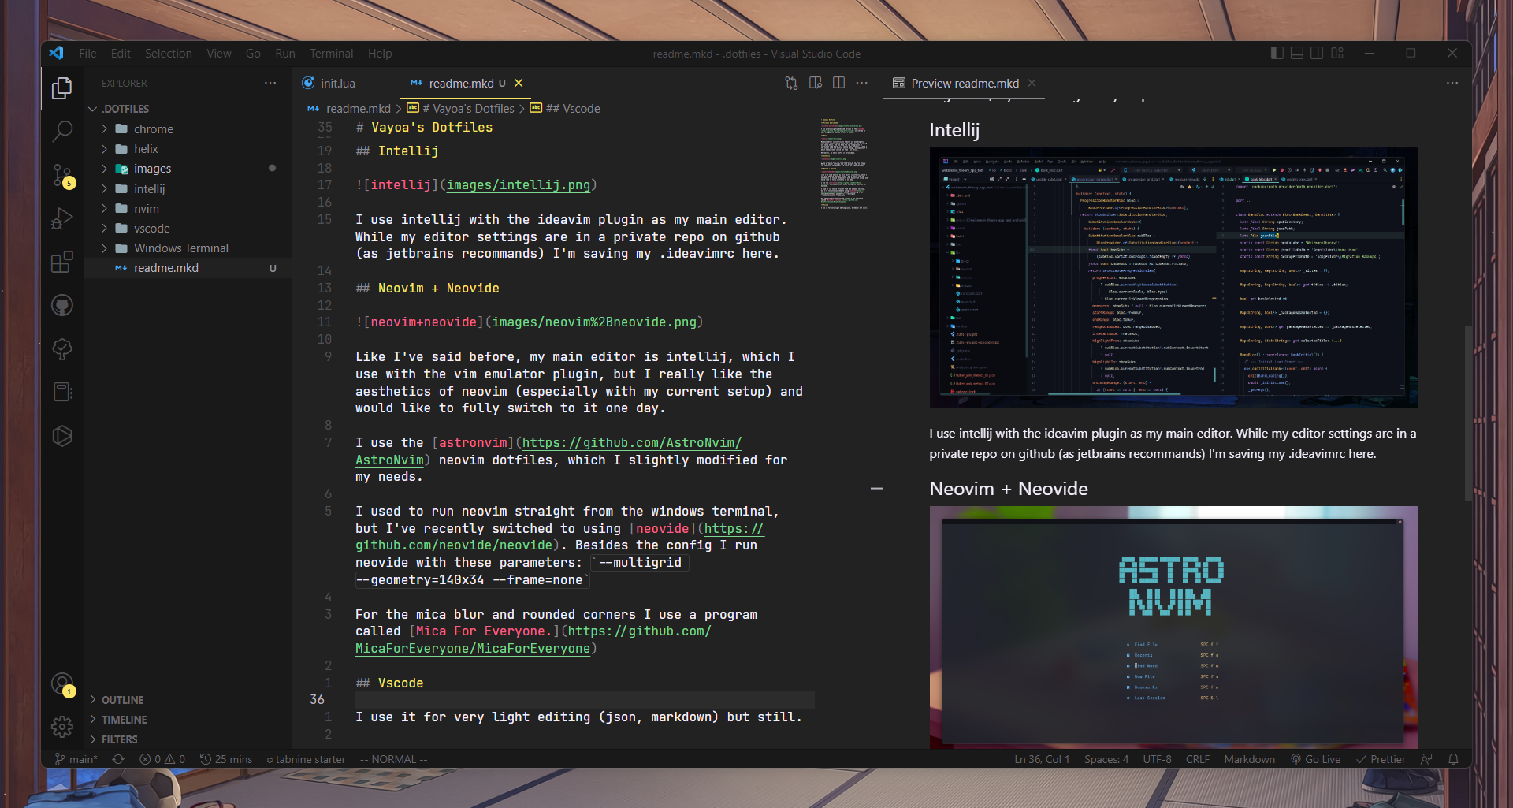The image size is (1513, 808).
Task: Change indentation via Spaces: 4
Action: coord(1106,759)
